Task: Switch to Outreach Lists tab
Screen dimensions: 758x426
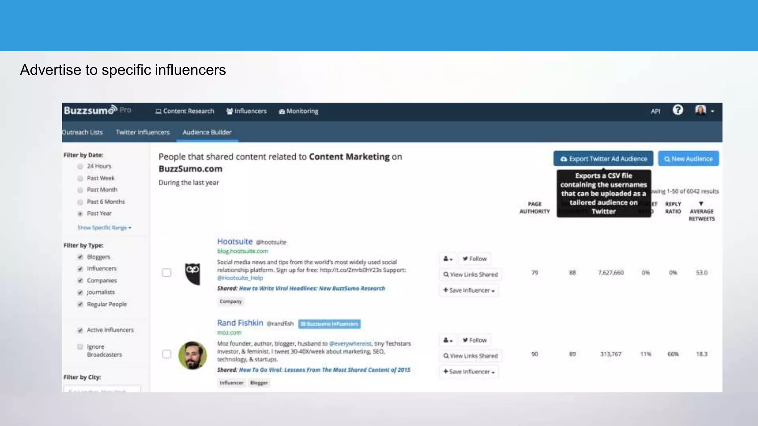Action: [x=82, y=132]
